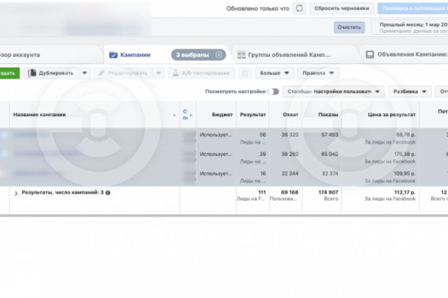Click the 109,95 р. price cell
This screenshot has width=448, height=298.
point(404,173)
